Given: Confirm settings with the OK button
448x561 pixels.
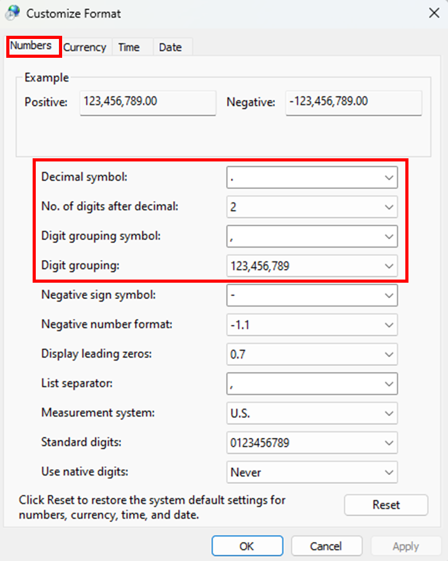Looking at the screenshot, I should tap(247, 546).
